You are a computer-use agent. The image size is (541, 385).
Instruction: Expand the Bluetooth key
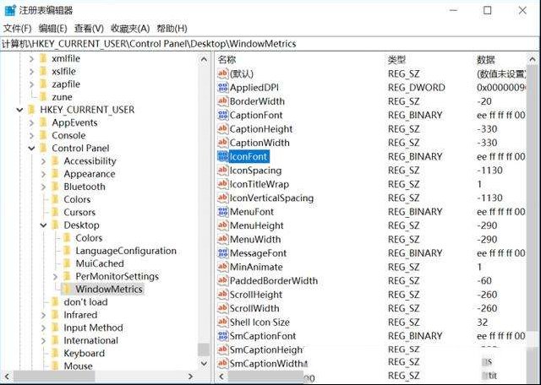pos(43,187)
